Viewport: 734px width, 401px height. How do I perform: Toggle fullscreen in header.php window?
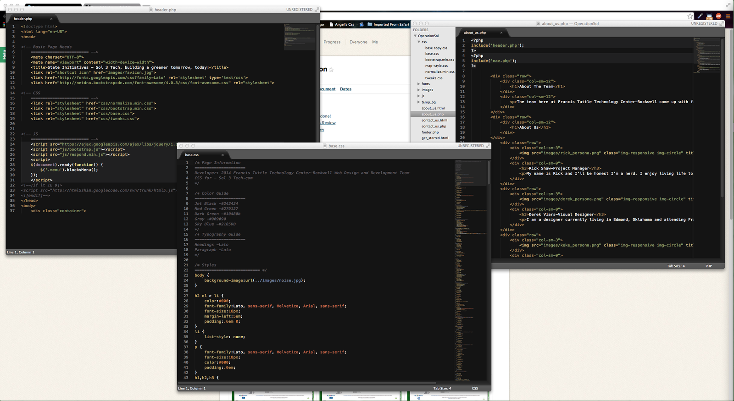[x=317, y=10]
